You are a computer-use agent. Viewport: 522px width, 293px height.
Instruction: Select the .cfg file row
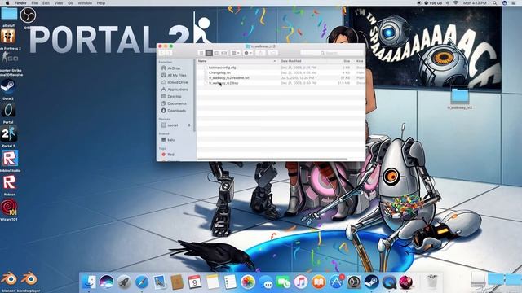[281, 68]
